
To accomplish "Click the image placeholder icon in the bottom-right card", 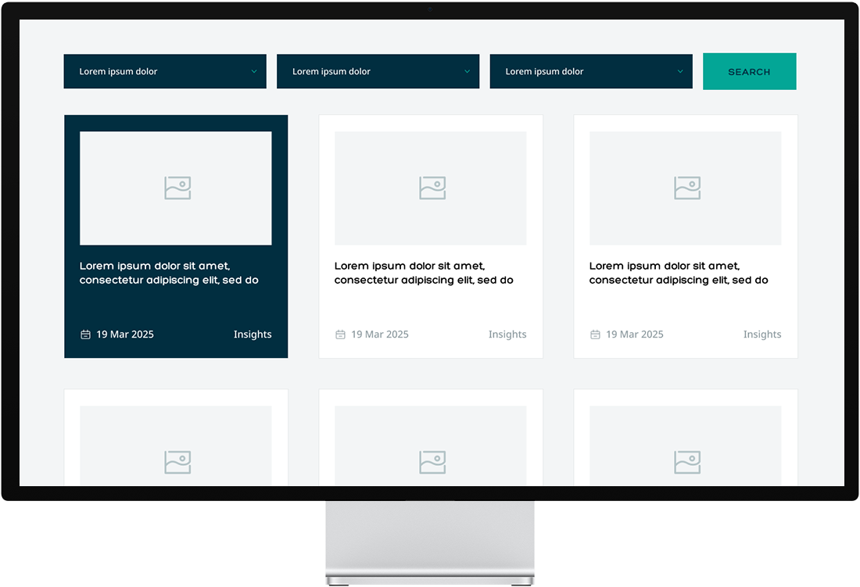I will tap(687, 463).
